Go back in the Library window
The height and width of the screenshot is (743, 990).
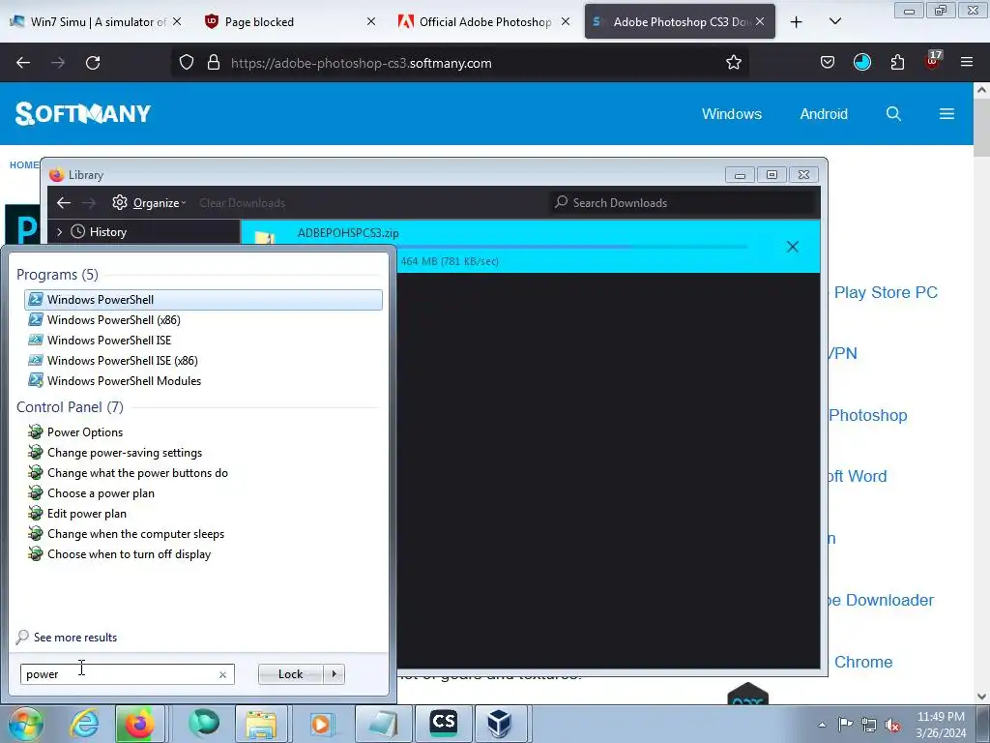point(64,203)
